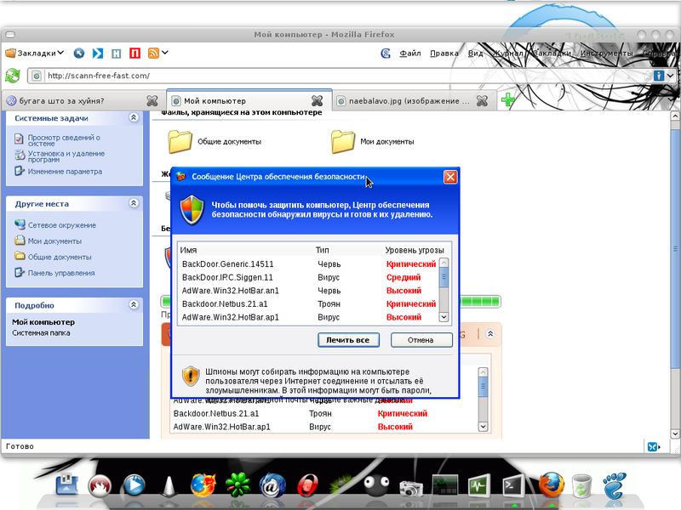
Task: Open the Правка menu
Action: click(444, 53)
